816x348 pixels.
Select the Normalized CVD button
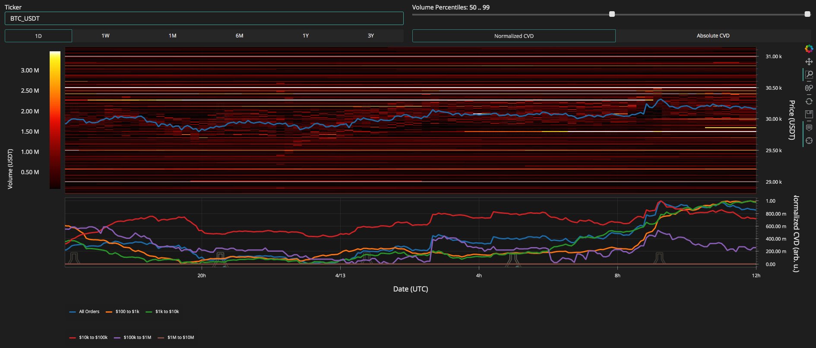click(514, 36)
